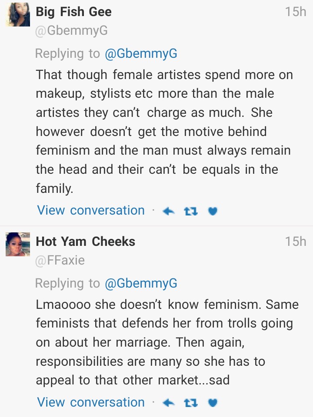This screenshot has height=417, width=313.
Task: Click the Big Fish Gee display name
Action: (73, 12)
